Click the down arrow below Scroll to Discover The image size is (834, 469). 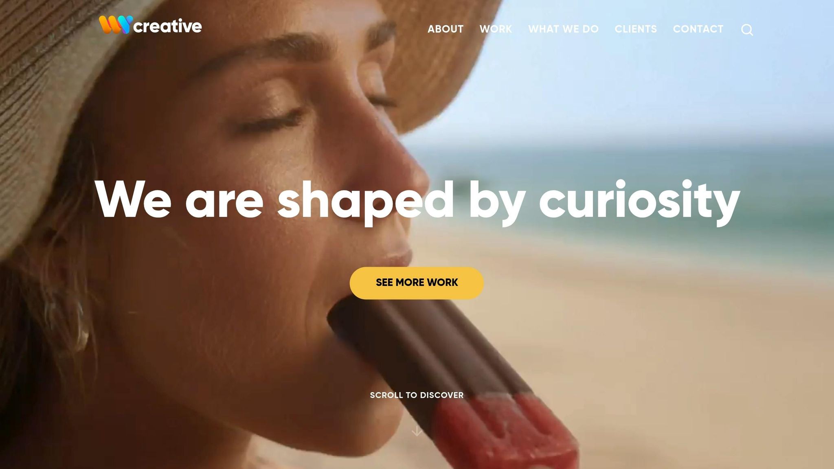click(417, 431)
